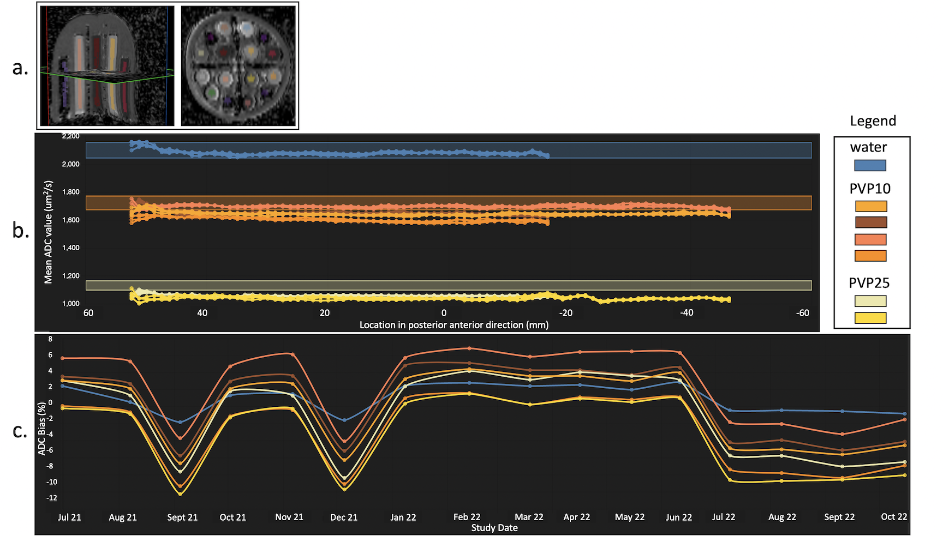
Task: Select the 'PVP25' legend label
Action: click(869, 283)
